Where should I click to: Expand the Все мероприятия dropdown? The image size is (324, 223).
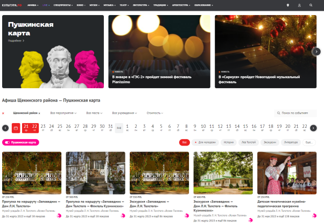coord(64,113)
